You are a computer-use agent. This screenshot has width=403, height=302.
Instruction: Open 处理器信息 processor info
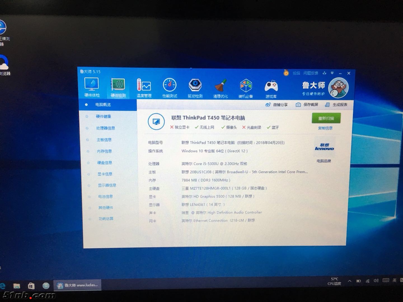click(106, 128)
